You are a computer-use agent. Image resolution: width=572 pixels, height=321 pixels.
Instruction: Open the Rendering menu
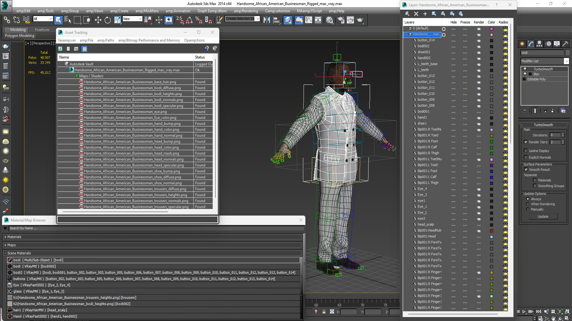click(246, 11)
